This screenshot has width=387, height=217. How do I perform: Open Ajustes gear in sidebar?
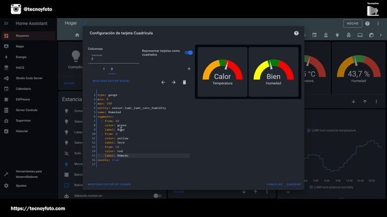pyautogui.click(x=6, y=186)
